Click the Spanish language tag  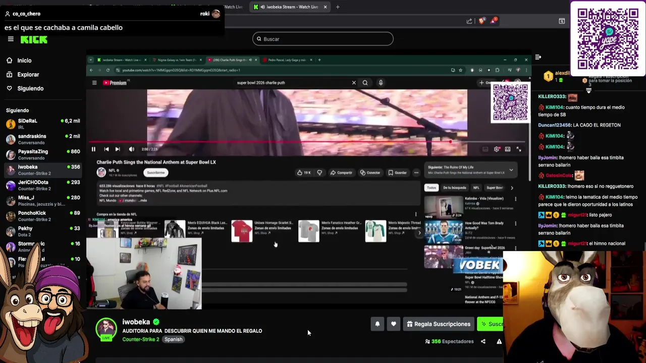[173, 339]
